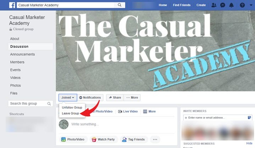Click the Facebook logo icon
This screenshot has width=255, height=148.
pyautogui.click(x=12, y=5)
